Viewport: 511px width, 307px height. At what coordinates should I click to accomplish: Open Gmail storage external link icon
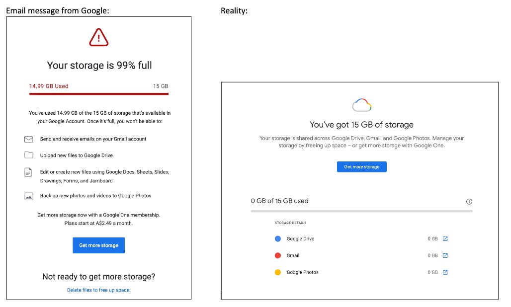pyautogui.click(x=445, y=256)
